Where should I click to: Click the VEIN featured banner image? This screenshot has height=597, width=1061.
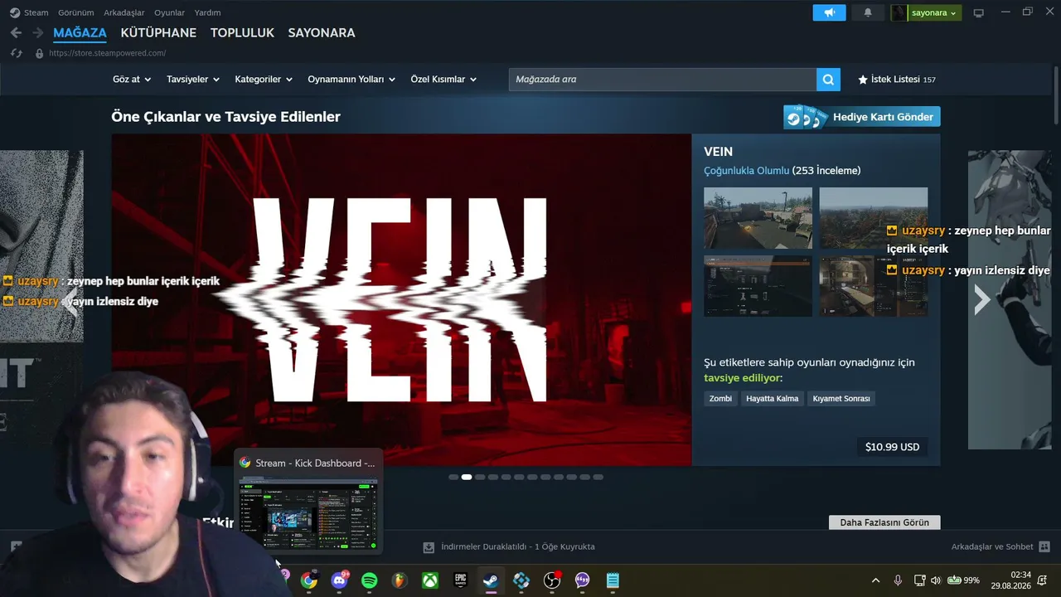click(401, 299)
